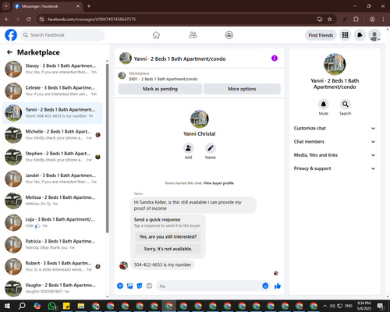
Task: Go to the Home feed icon
Action: (x=156, y=35)
